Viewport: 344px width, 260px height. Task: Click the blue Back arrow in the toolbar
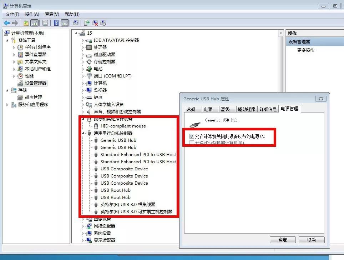pyautogui.click(x=7, y=23)
